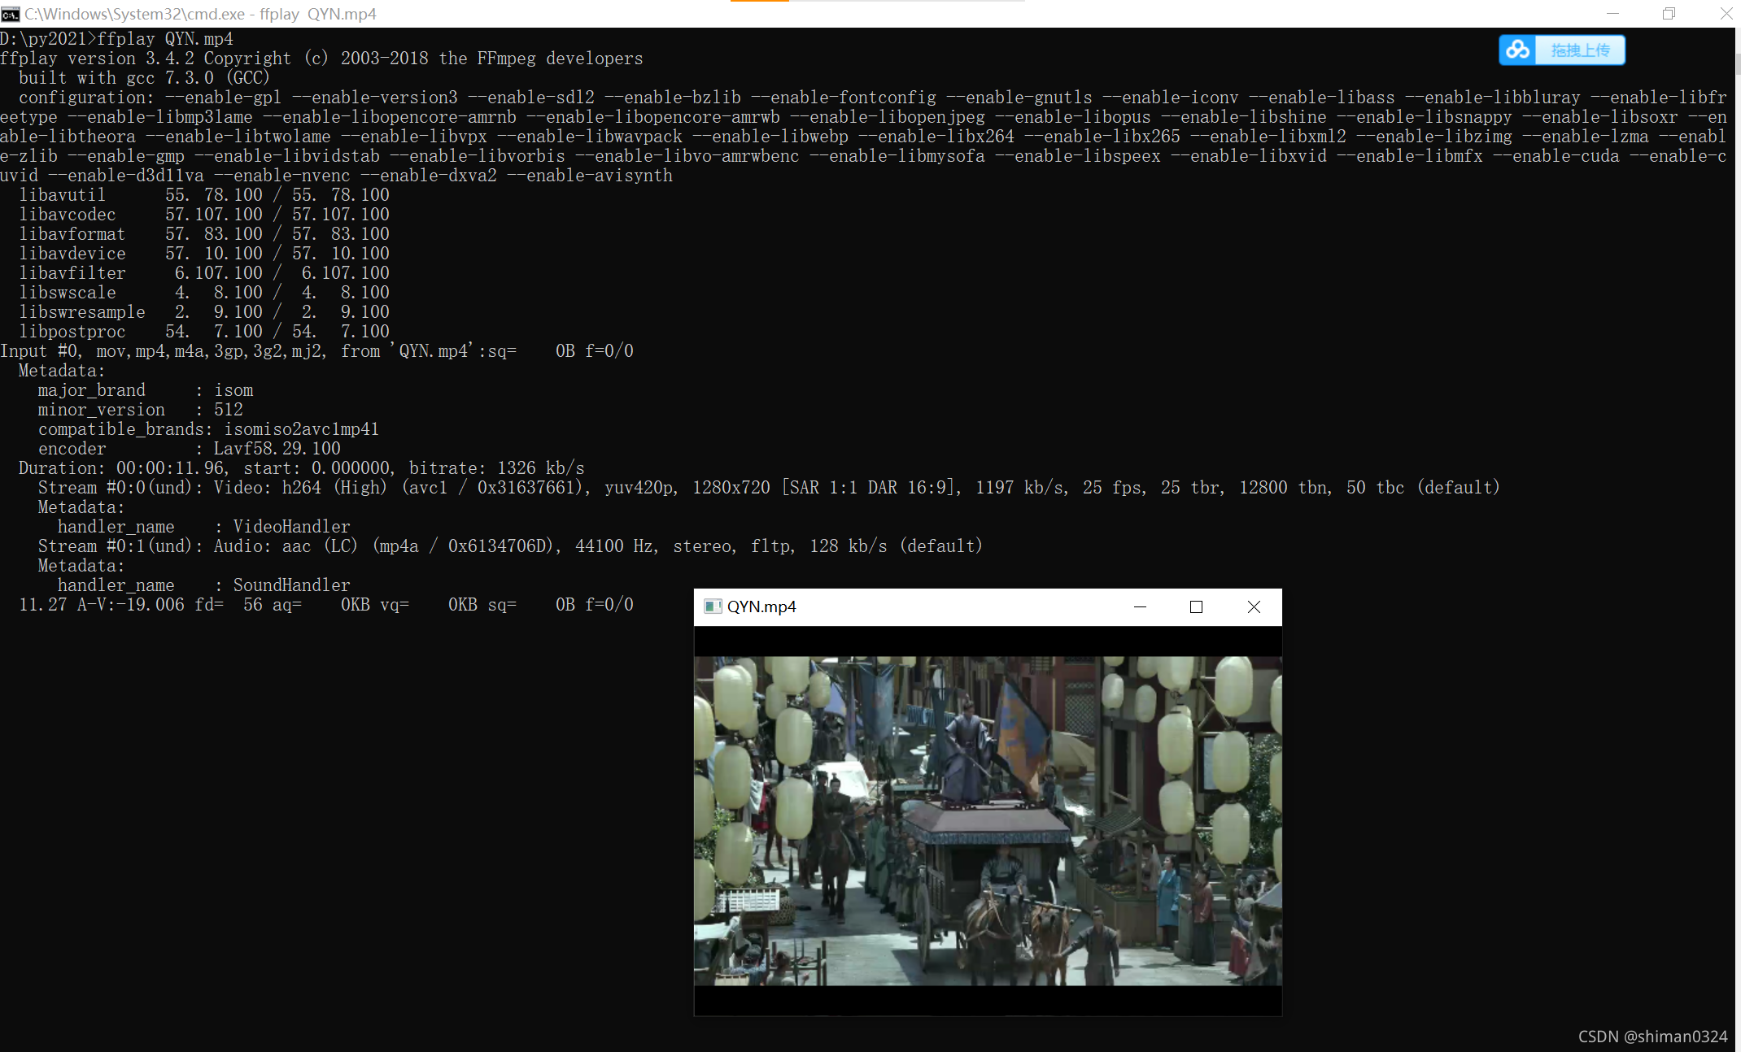Minimize the cmd.exe console window

(1612, 14)
